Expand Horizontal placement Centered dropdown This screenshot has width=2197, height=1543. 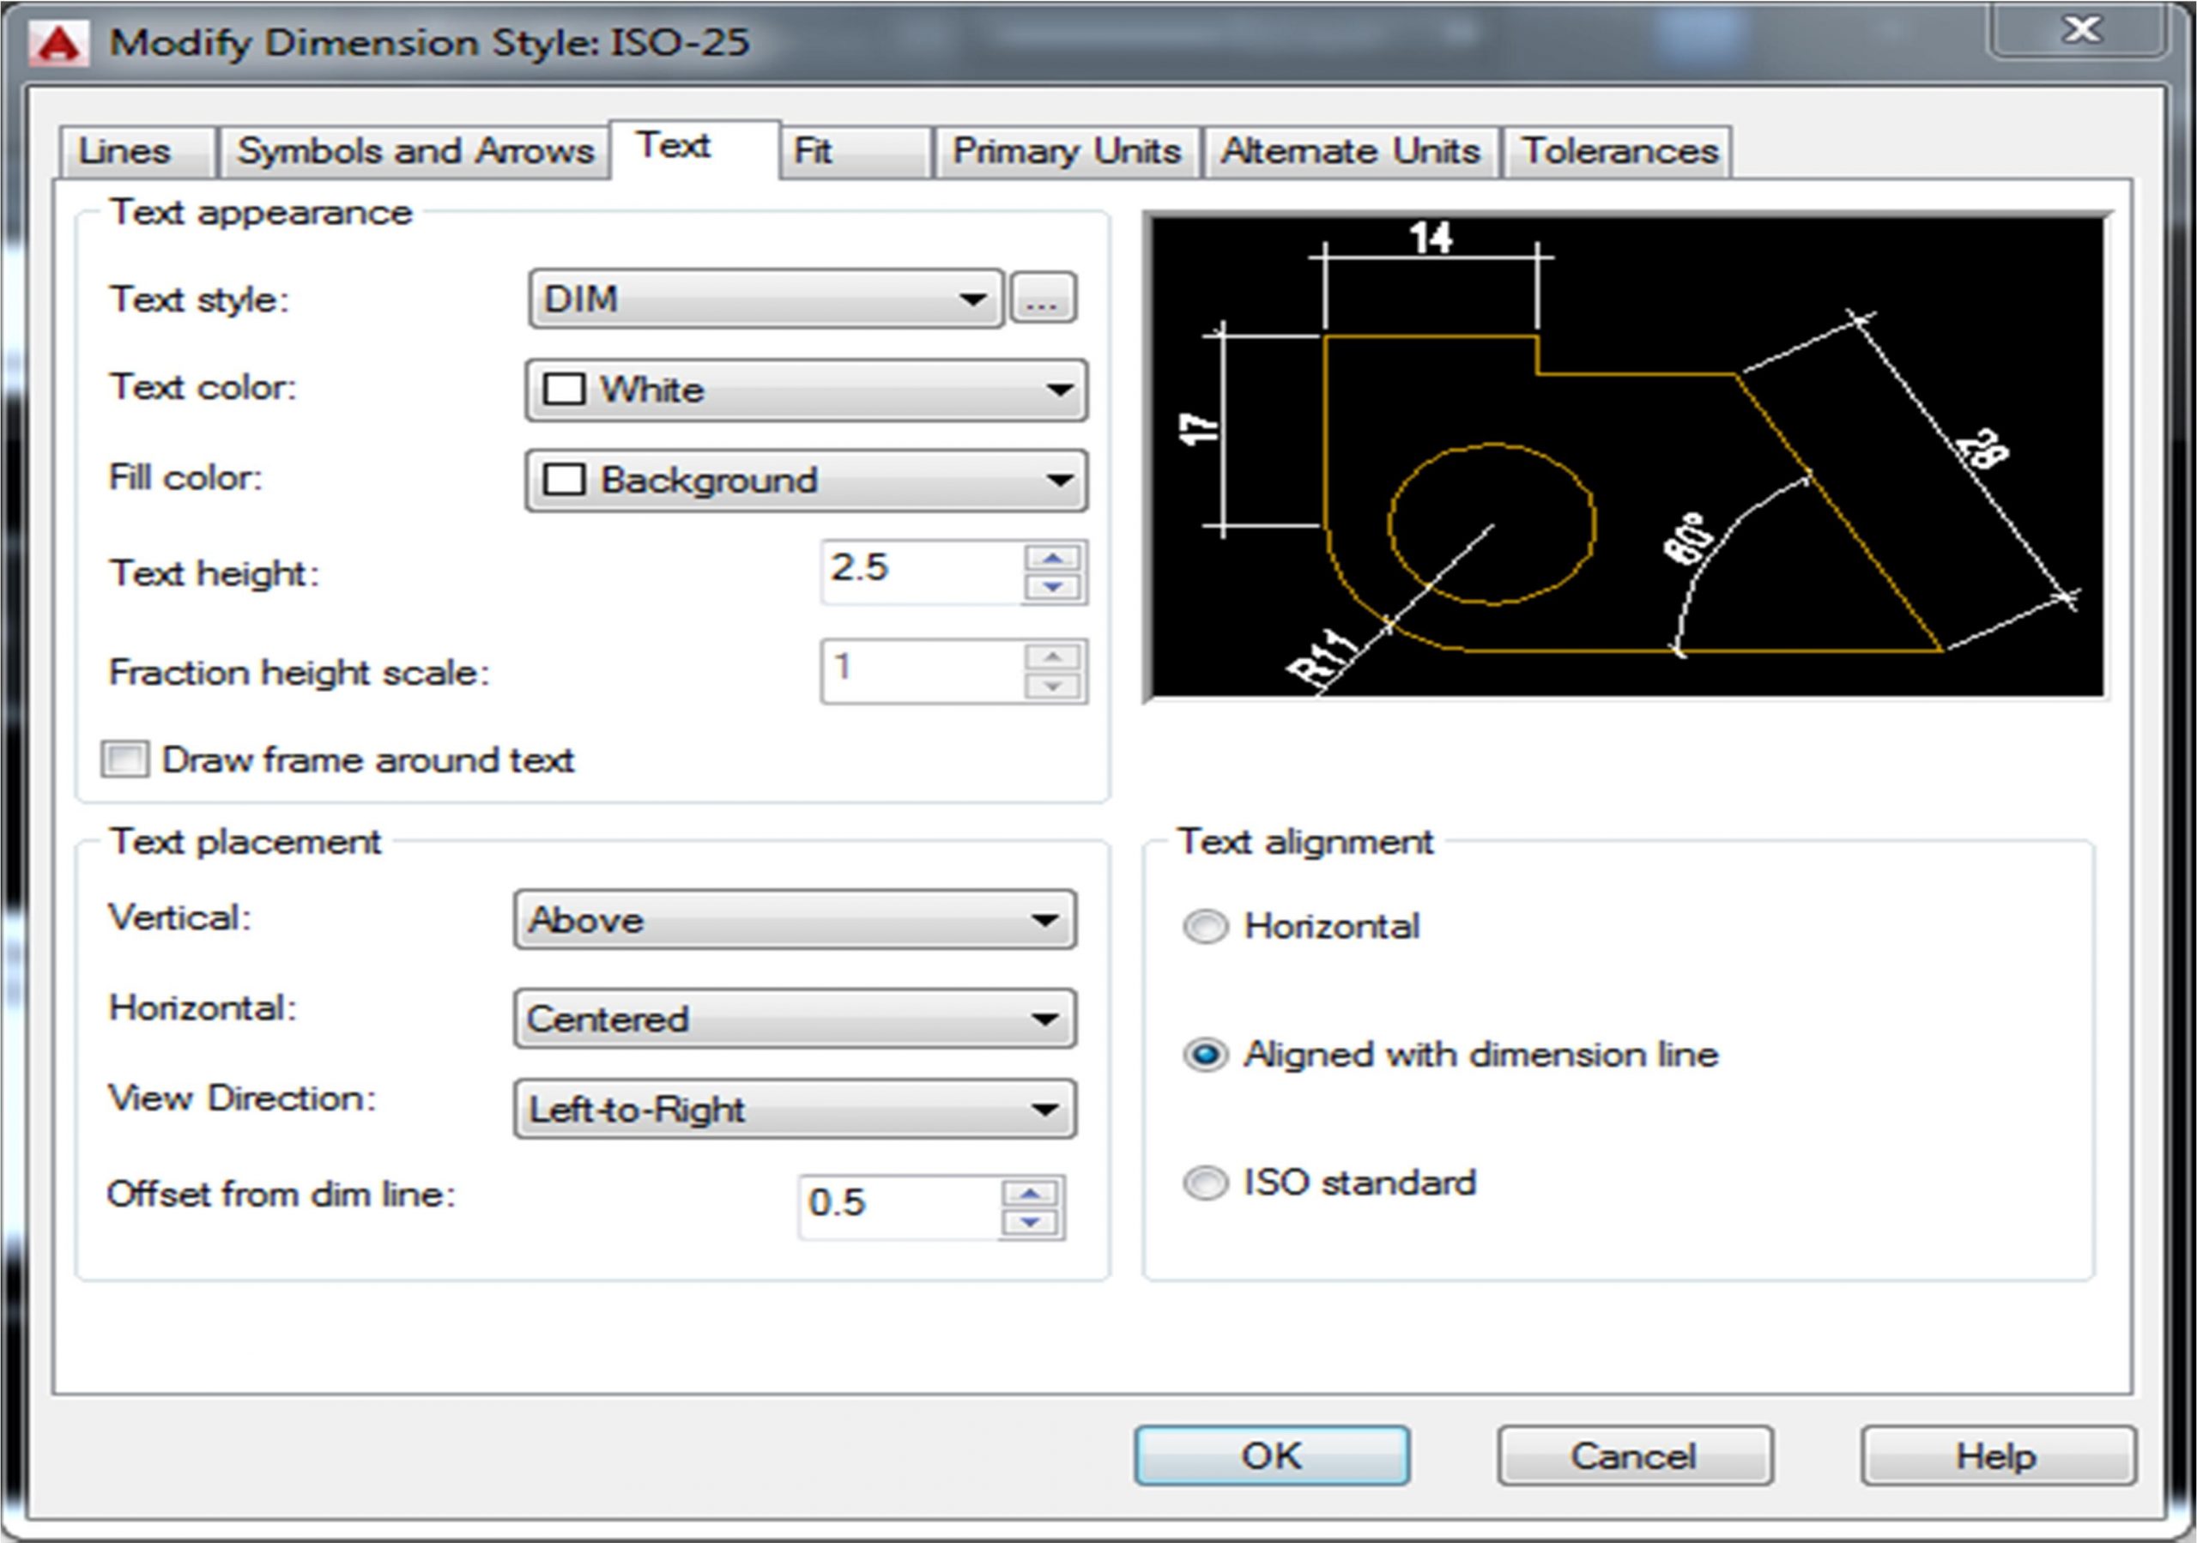pyautogui.click(x=794, y=1019)
